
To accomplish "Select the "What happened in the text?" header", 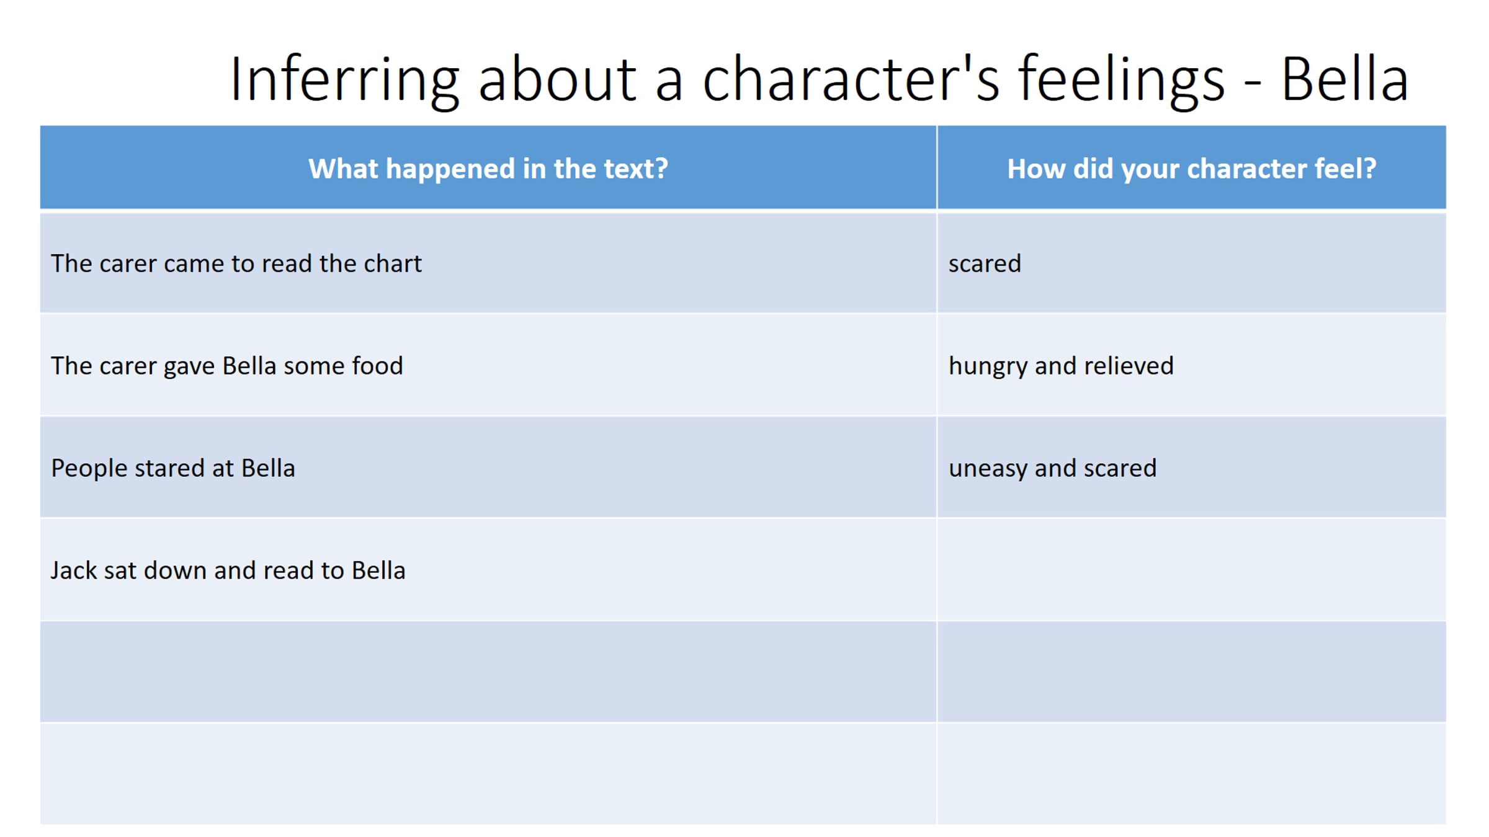I will click(x=488, y=169).
